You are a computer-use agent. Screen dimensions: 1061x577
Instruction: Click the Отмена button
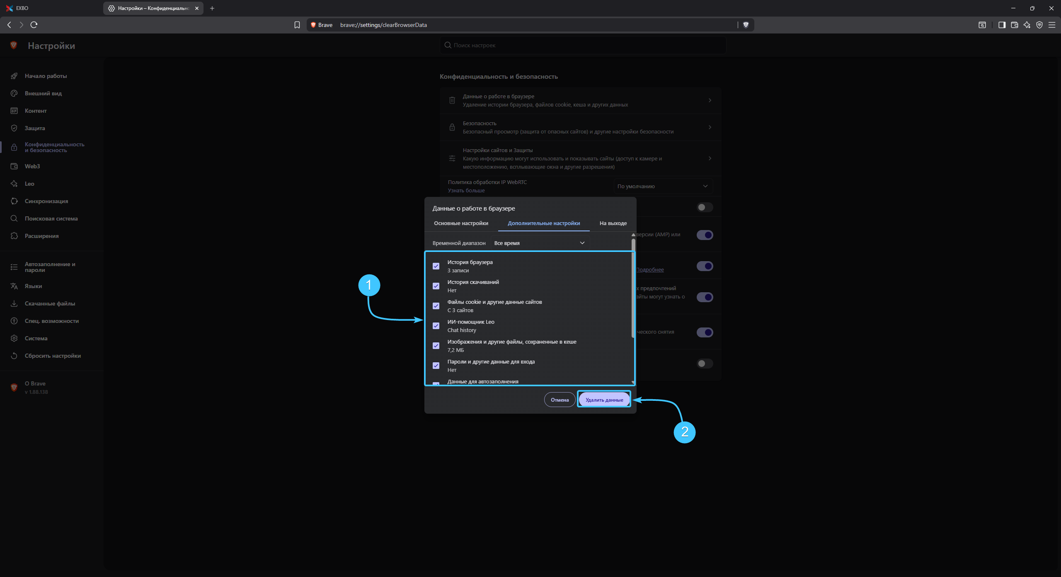tap(560, 400)
